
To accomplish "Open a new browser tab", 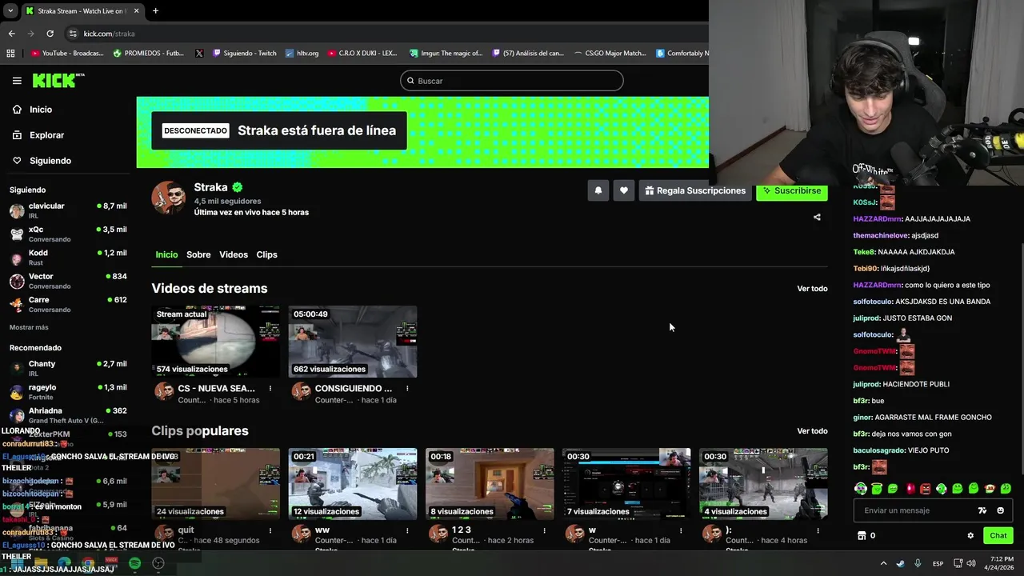I will click(155, 11).
